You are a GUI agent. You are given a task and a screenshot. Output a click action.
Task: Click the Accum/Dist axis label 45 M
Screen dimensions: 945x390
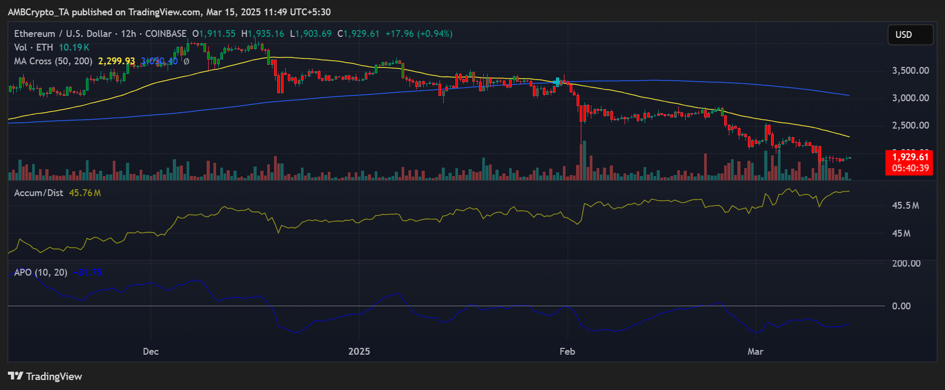tap(901, 233)
